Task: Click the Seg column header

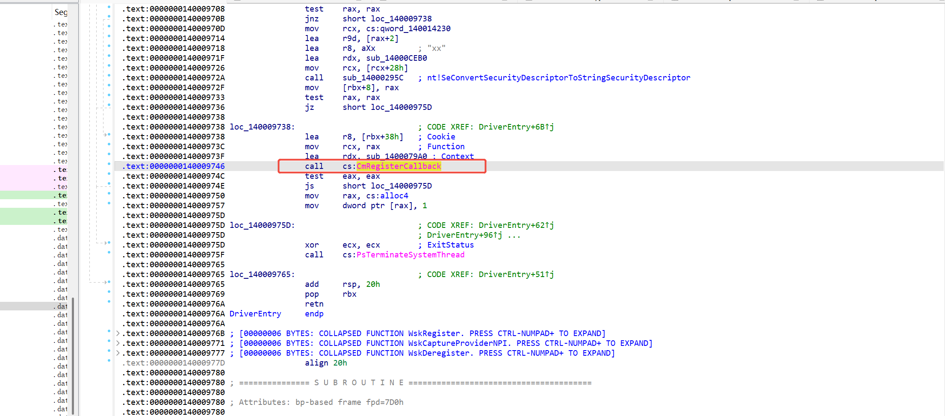Action: pos(61,12)
